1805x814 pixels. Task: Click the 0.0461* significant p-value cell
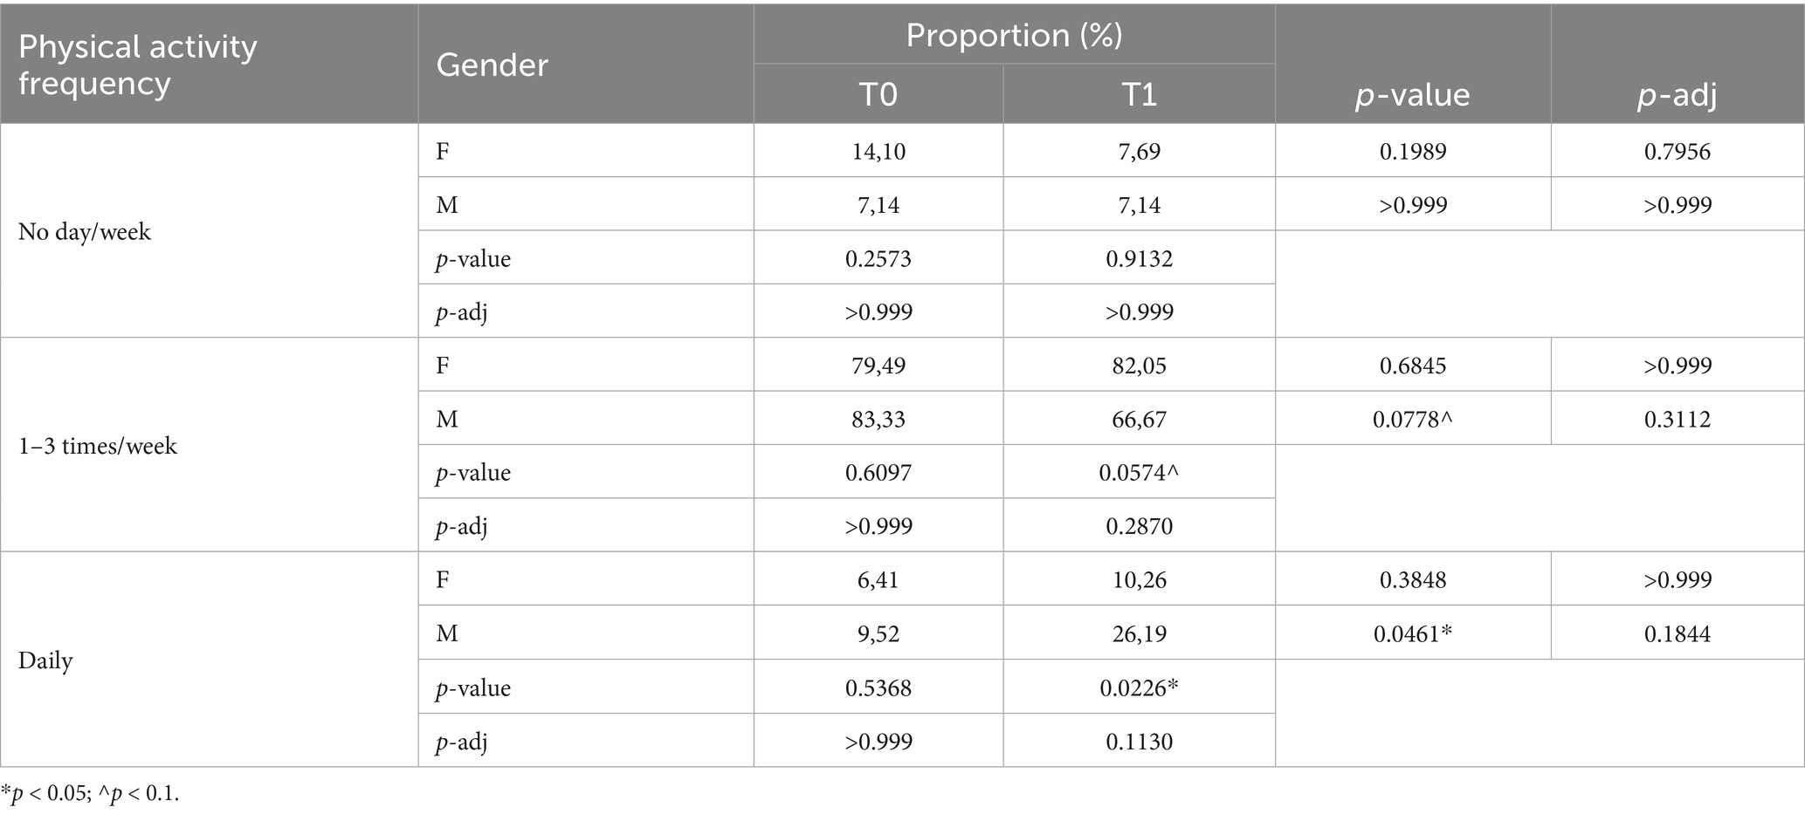[1412, 633]
